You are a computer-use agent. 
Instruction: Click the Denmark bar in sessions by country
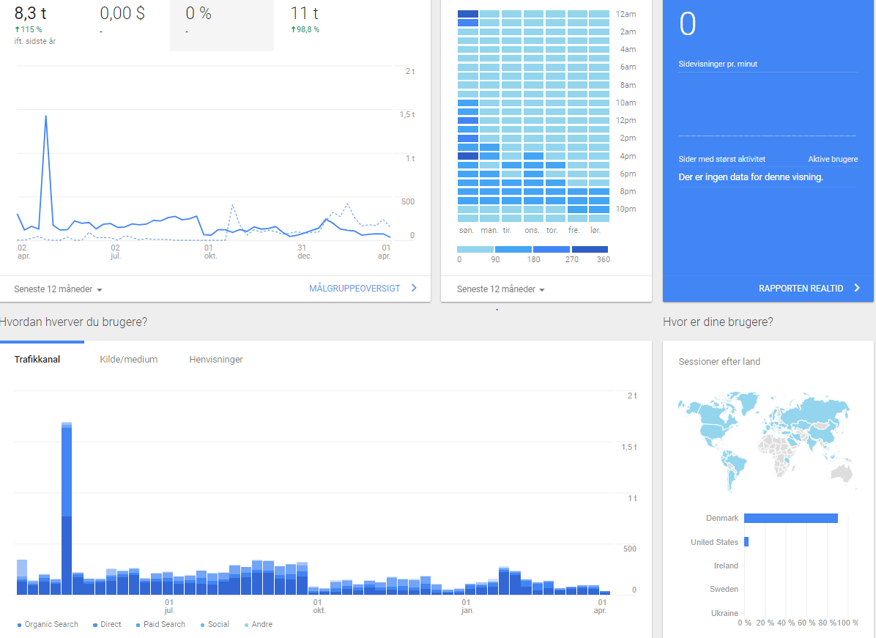point(790,519)
